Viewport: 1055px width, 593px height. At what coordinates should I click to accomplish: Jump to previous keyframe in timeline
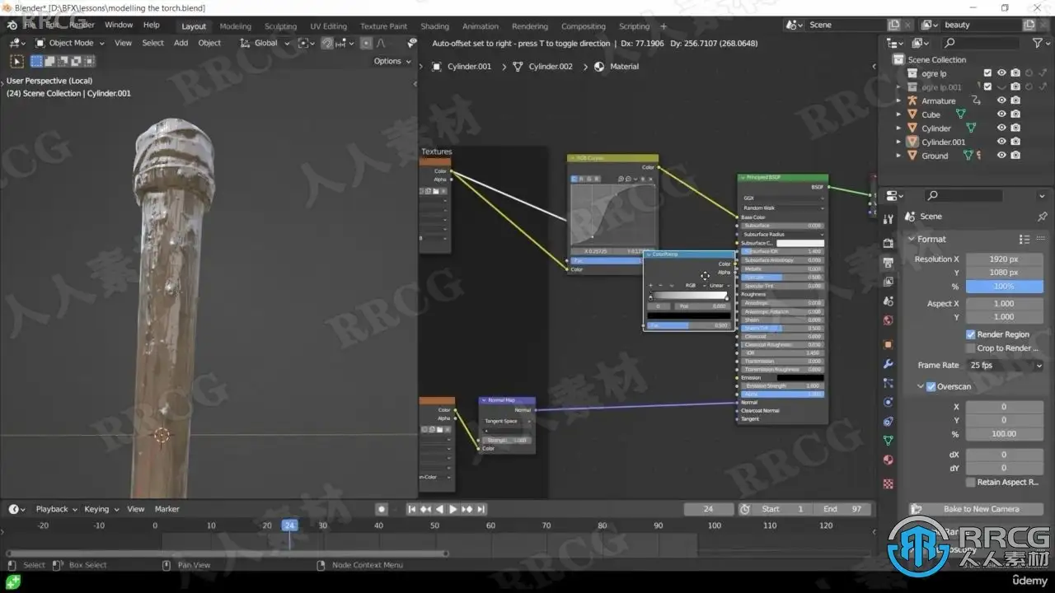tap(425, 509)
